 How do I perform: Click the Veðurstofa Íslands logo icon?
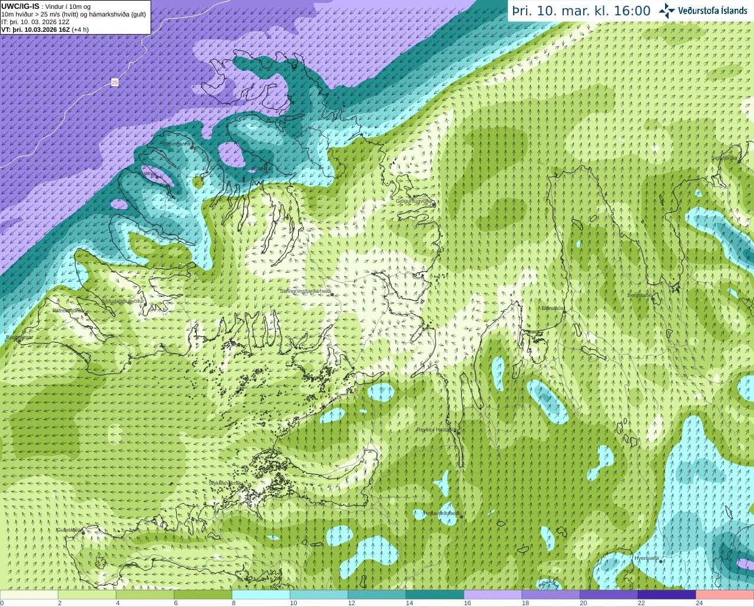pos(666,11)
